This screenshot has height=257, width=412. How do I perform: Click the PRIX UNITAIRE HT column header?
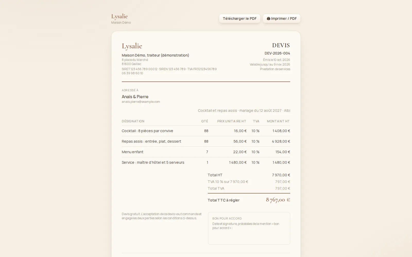(x=232, y=121)
